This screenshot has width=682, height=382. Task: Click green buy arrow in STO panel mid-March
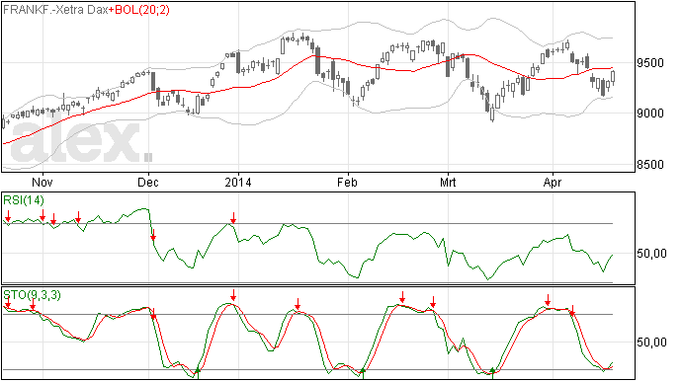(x=492, y=372)
